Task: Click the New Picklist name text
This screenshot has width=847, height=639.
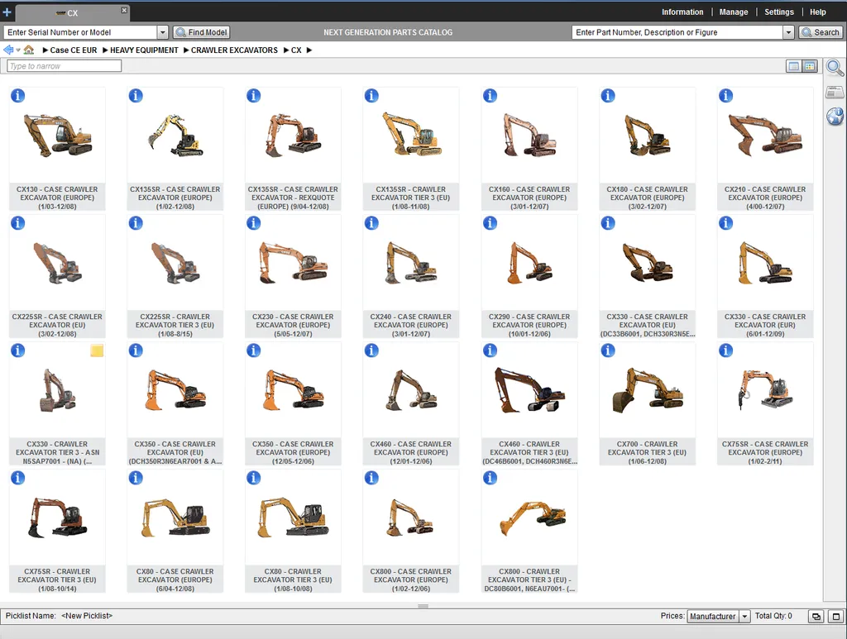Action: click(87, 616)
